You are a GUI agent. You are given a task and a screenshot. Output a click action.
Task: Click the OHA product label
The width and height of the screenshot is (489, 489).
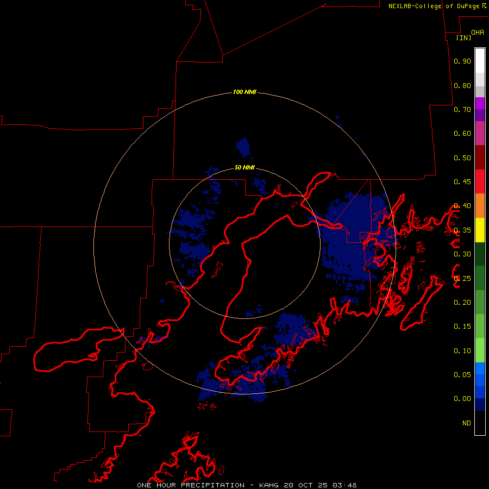coord(478,32)
